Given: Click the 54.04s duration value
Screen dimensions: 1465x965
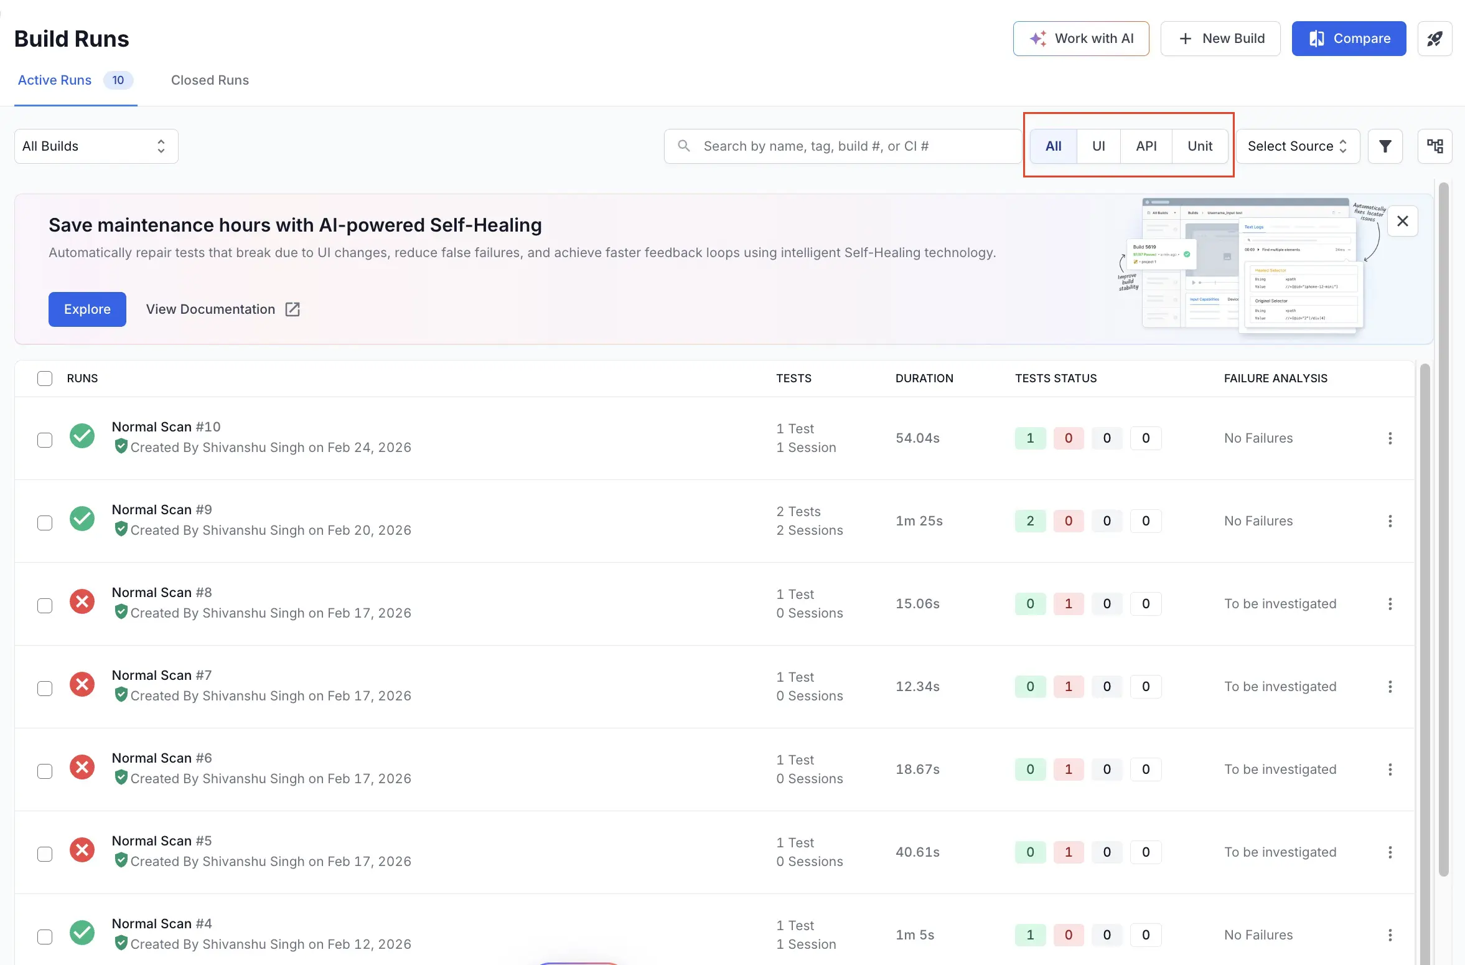Looking at the screenshot, I should pos(917,438).
